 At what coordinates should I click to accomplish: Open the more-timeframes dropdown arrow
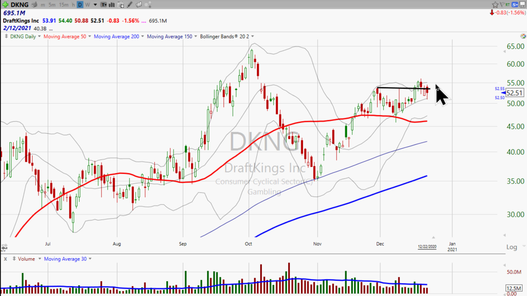click(95, 5)
